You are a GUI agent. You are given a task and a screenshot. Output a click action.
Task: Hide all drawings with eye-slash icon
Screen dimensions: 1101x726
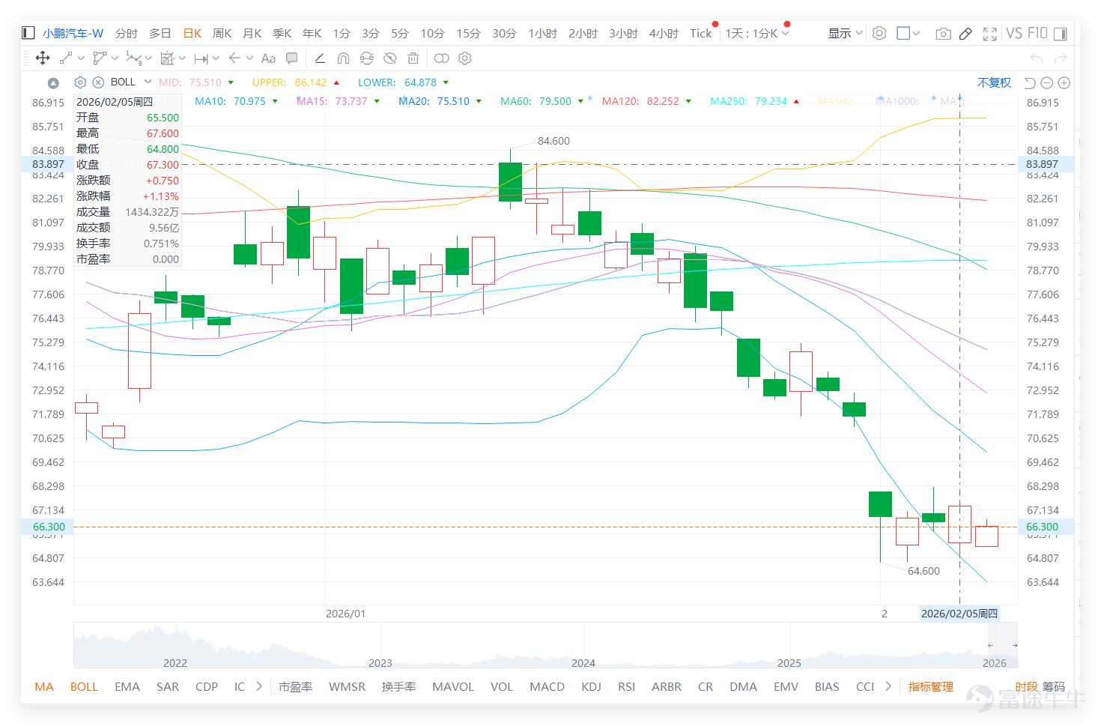[x=389, y=58]
